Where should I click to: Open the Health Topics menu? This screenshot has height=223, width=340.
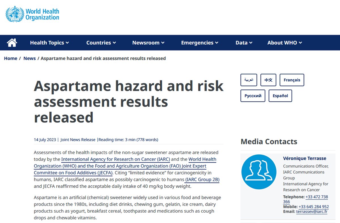click(50, 43)
